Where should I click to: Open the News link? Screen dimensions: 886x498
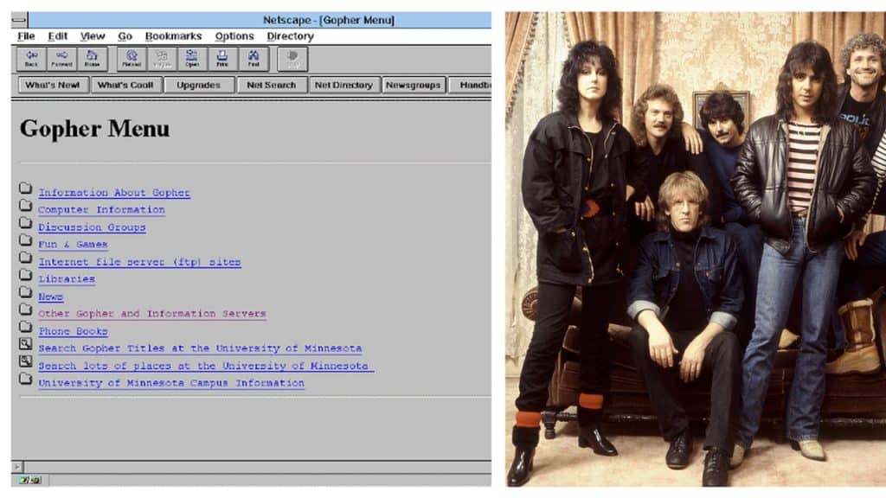(51, 297)
